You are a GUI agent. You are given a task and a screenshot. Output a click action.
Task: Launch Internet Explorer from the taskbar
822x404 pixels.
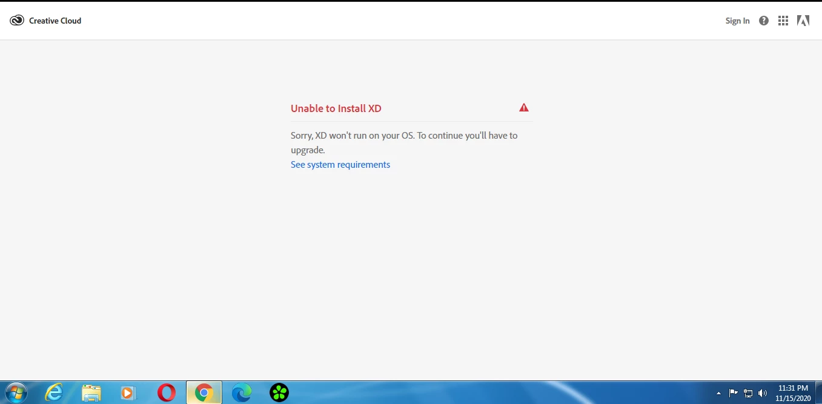(54, 392)
